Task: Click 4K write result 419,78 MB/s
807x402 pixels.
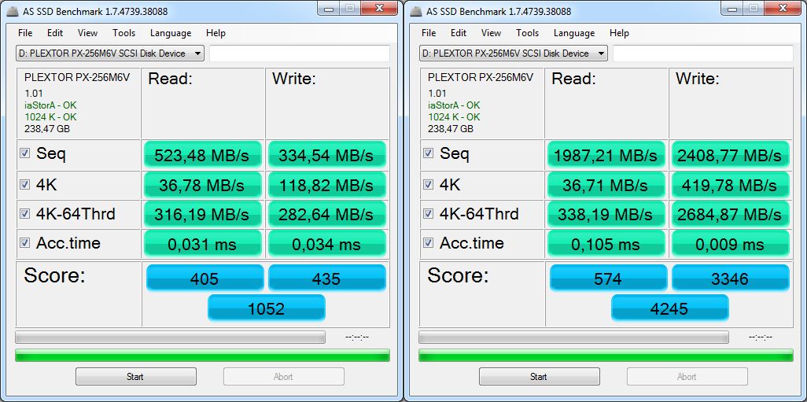Action: pyautogui.click(x=731, y=185)
